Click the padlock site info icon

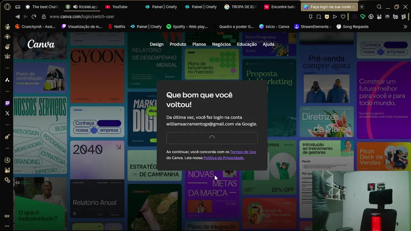pyautogui.click(x=43, y=16)
